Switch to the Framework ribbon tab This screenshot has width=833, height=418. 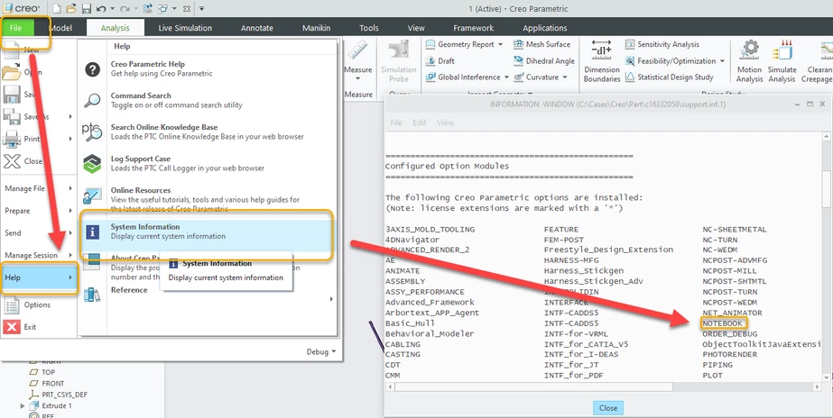click(x=473, y=28)
